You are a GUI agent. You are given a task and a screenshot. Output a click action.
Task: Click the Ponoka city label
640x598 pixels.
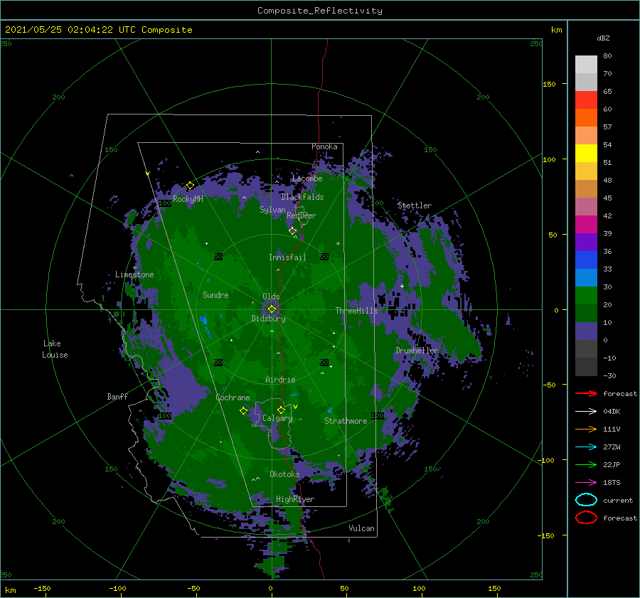(324, 146)
